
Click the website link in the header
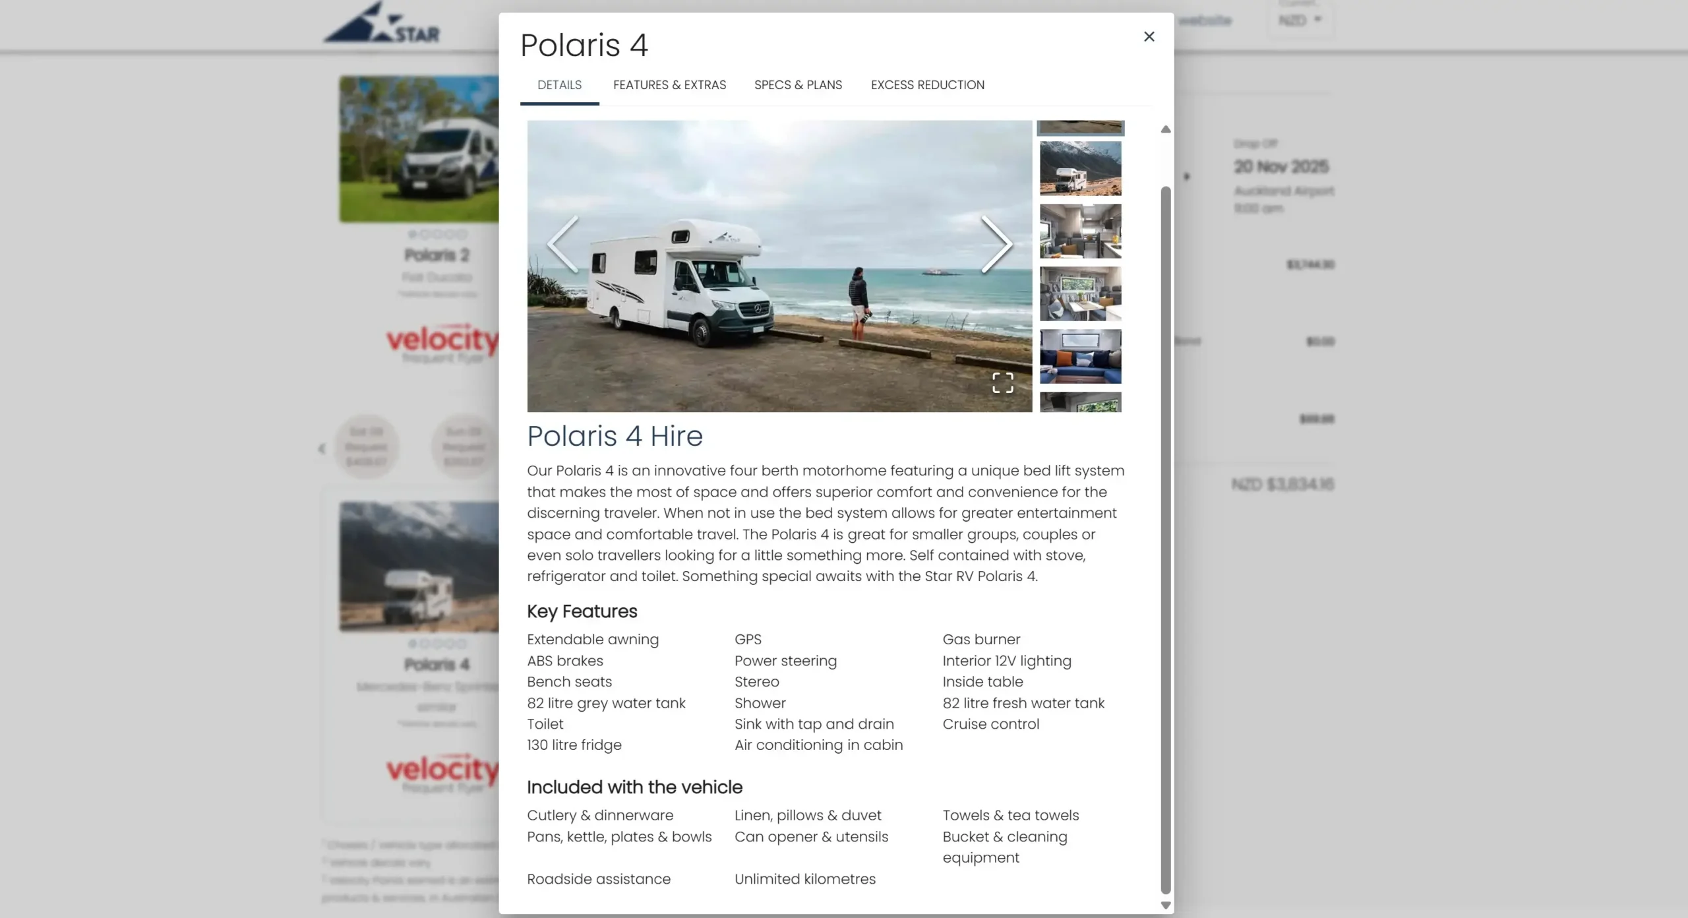pos(1206,20)
